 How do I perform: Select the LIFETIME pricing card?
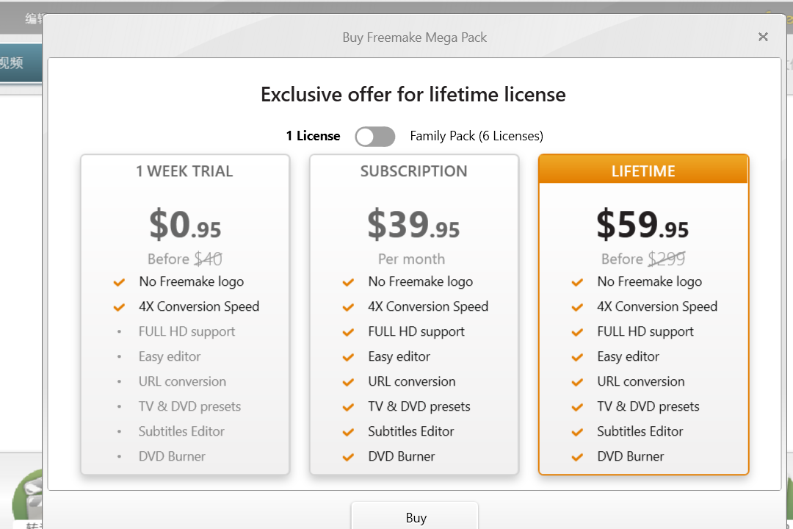pos(643,170)
